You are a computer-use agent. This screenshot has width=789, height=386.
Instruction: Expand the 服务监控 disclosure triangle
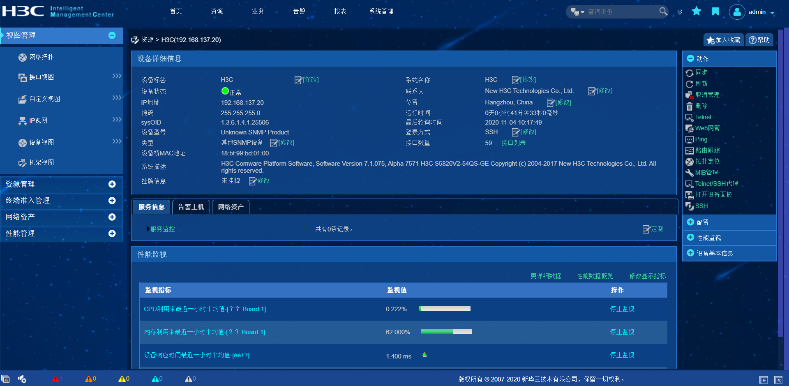[x=148, y=229]
